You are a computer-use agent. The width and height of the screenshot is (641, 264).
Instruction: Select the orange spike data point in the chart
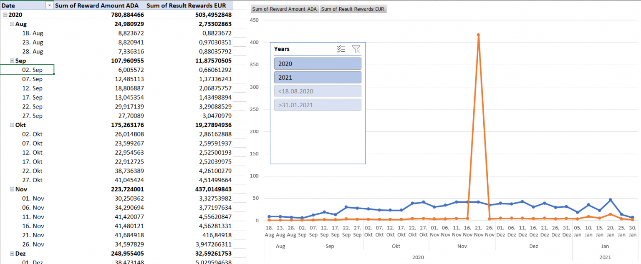[478, 35]
